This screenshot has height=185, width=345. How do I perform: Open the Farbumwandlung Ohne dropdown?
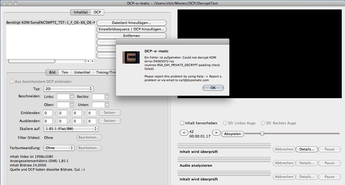click(x=59, y=148)
